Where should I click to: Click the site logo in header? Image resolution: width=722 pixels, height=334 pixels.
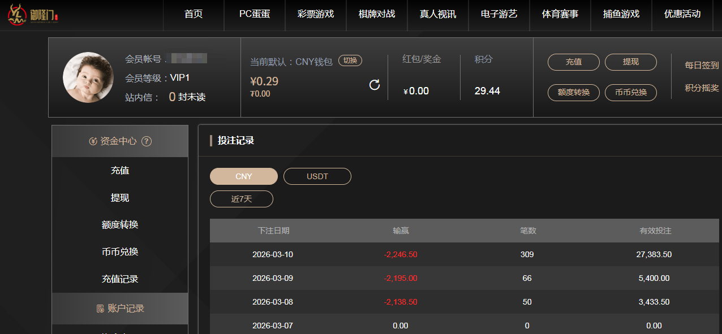[33, 14]
